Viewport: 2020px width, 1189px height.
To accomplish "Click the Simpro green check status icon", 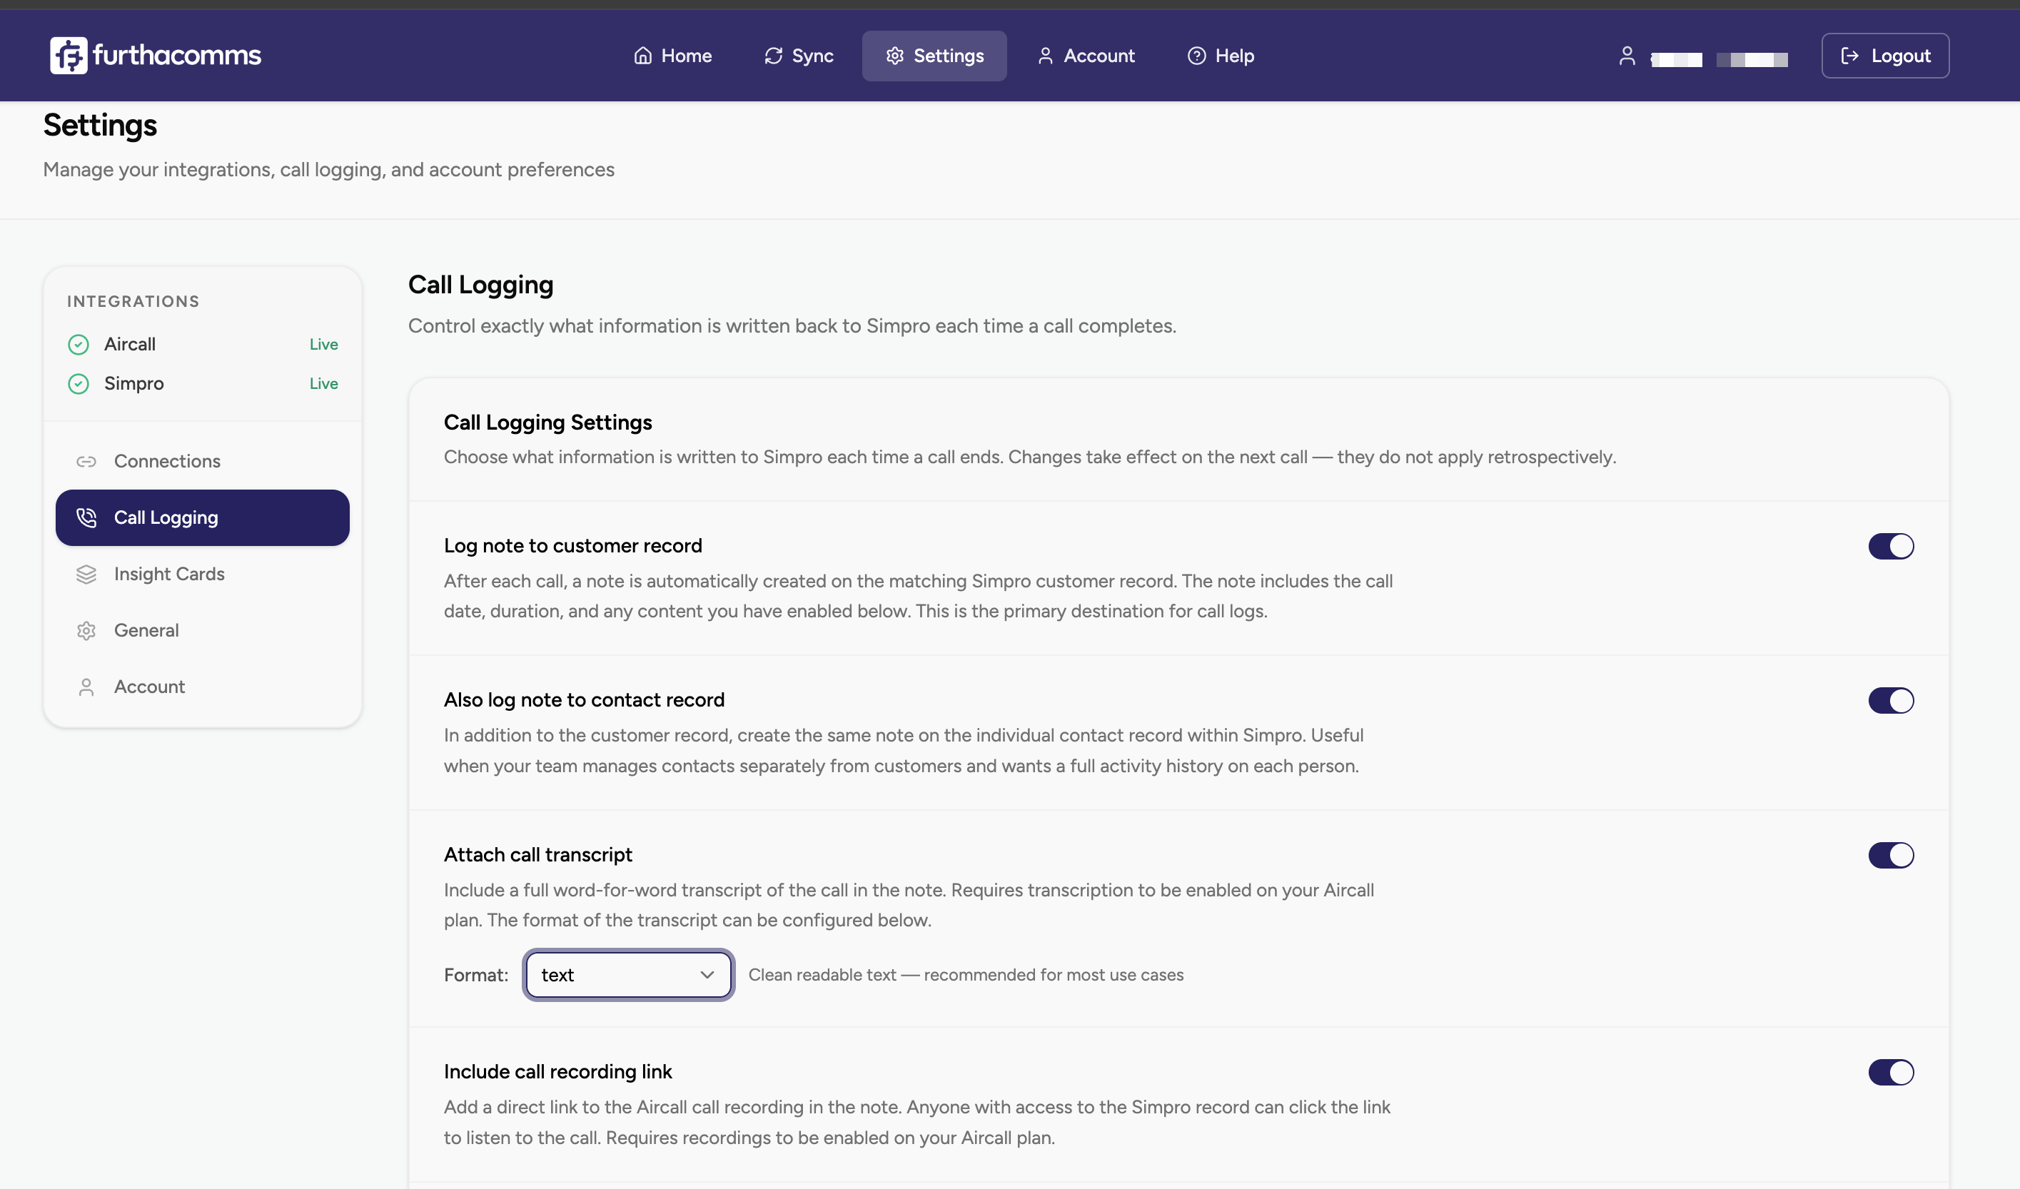I will [79, 384].
